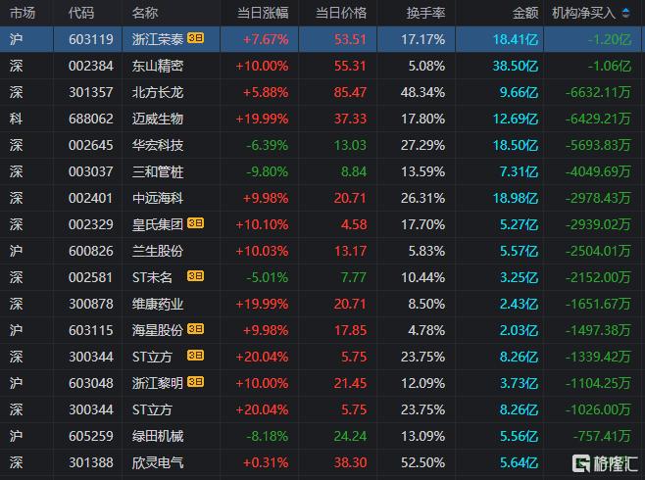Click net buy value -1.20亿

click(610, 39)
